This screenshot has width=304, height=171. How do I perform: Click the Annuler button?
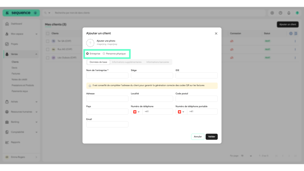pos(198,137)
